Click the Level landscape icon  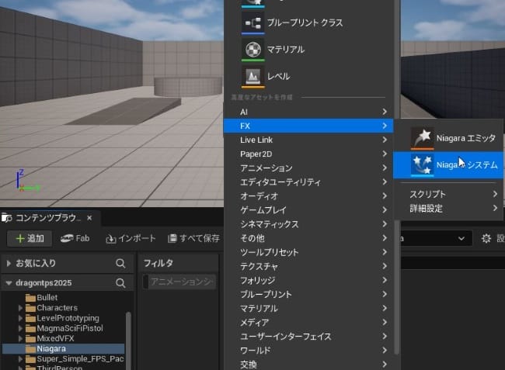[x=252, y=77]
